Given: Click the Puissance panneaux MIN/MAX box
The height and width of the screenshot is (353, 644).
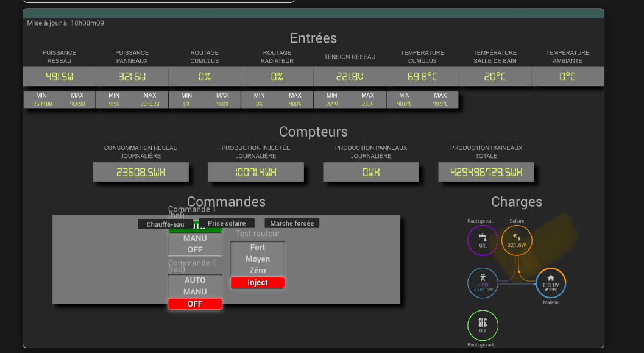Looking at the screenshot, I should (x=132, y=100).
